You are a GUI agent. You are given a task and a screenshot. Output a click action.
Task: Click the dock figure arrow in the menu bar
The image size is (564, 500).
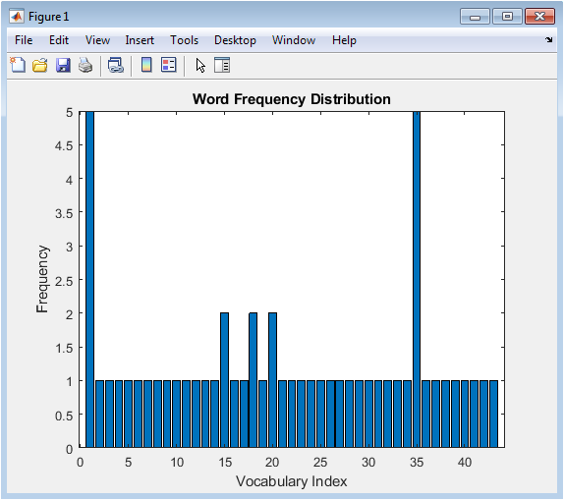pos(549,40)
